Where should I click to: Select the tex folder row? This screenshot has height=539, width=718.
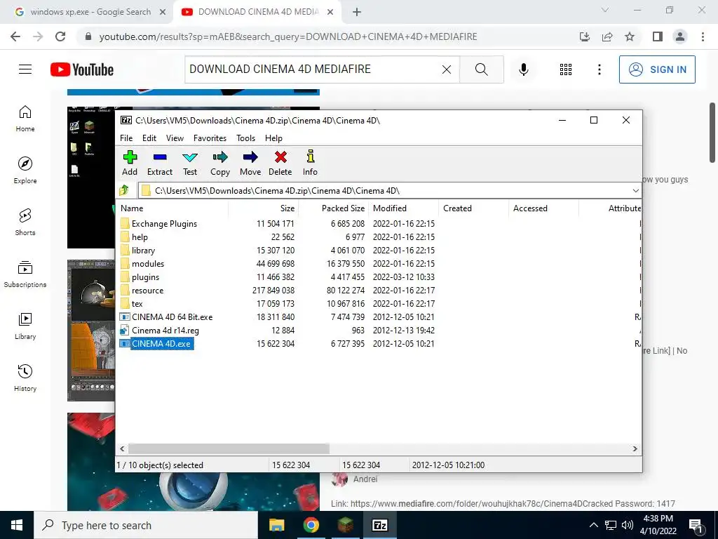tap(137, 303)
